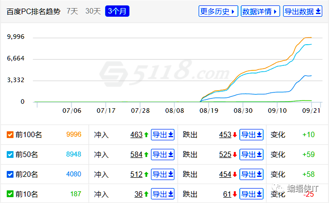Open the 525 跌出 link in 前50名 row
This screenshot has width=329, height=203.
pyautogui.click(x=225, y=155)
